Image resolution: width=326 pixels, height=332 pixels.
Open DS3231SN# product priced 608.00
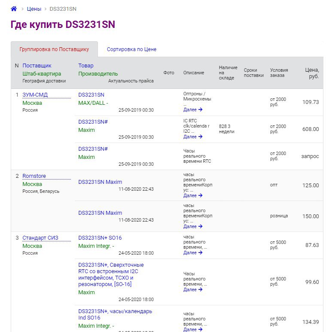point(93,122)
